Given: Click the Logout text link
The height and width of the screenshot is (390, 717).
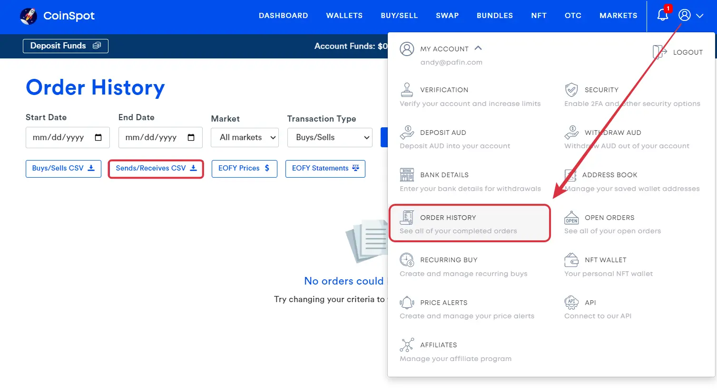Looking at the screenshot, I should [688, 52].
